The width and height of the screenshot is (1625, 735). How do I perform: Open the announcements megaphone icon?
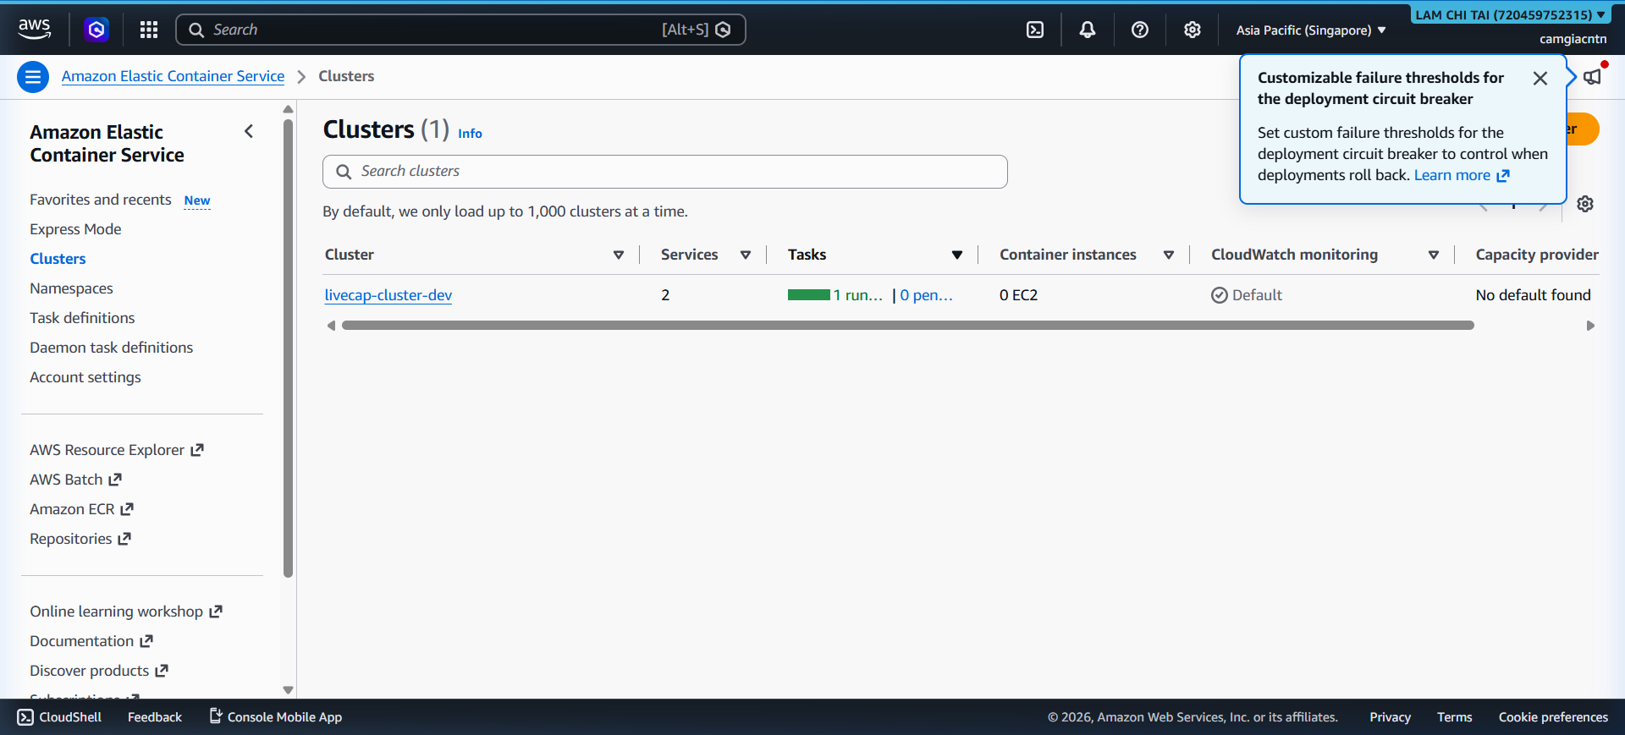(1593, 77)
